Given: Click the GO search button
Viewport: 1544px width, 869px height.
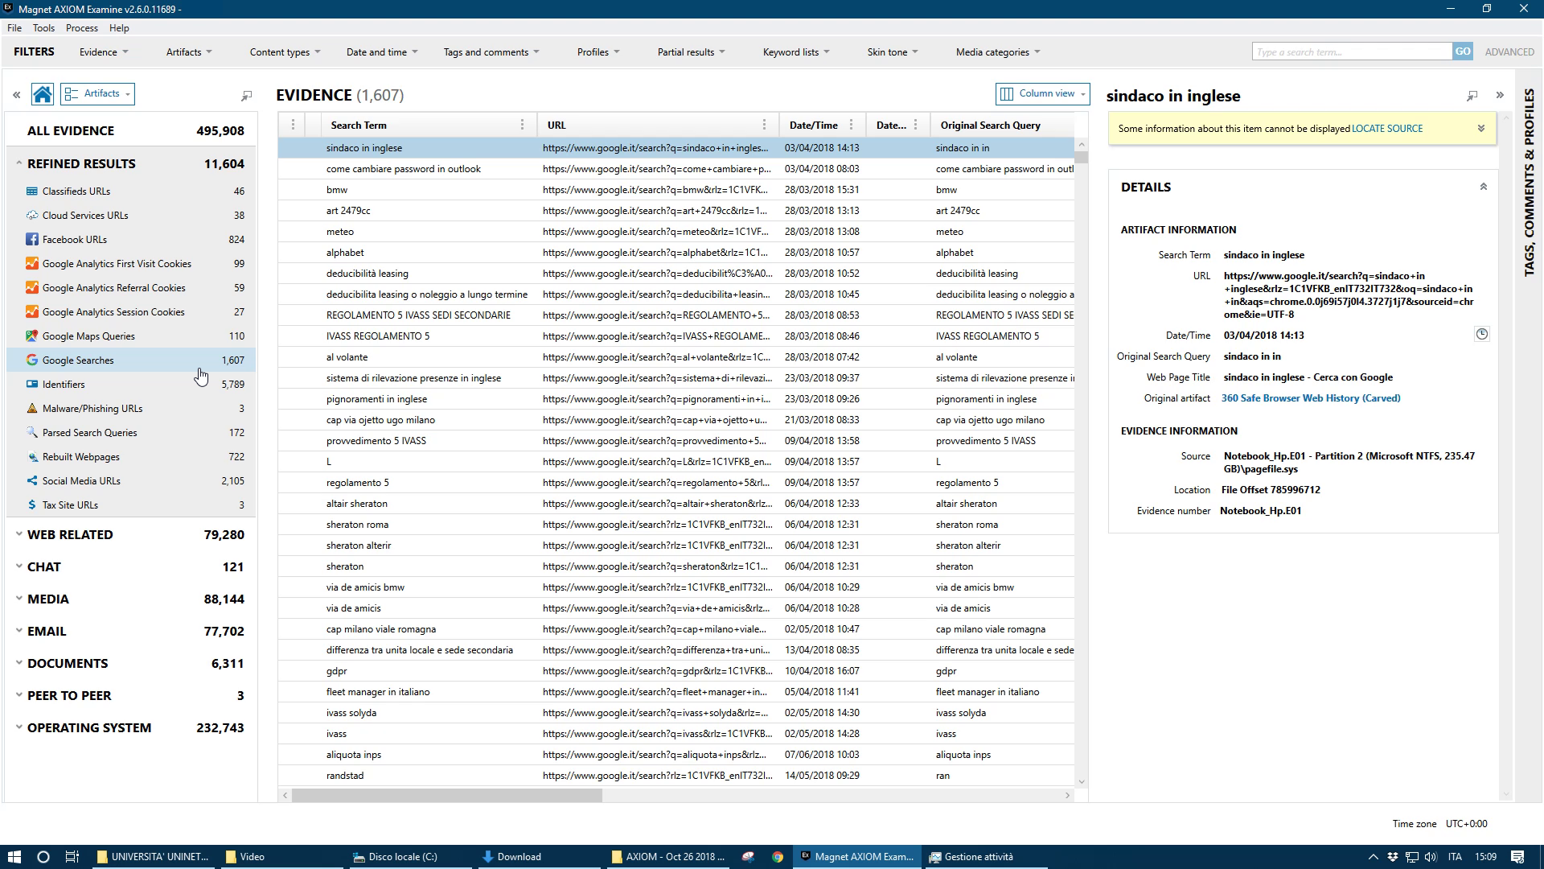Looking at the screenshot, I should pyautogui.click(x=1462, y=51).
